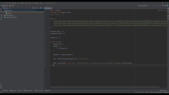Toggle the Project tool window side tab
This screenshot has height=95, width=169.
pos(1,10)
